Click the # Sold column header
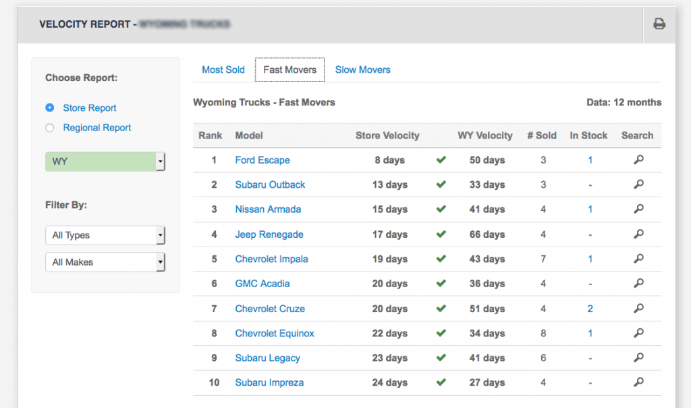Viewport: 691px width, 408px height. click(x=542, y=135)
